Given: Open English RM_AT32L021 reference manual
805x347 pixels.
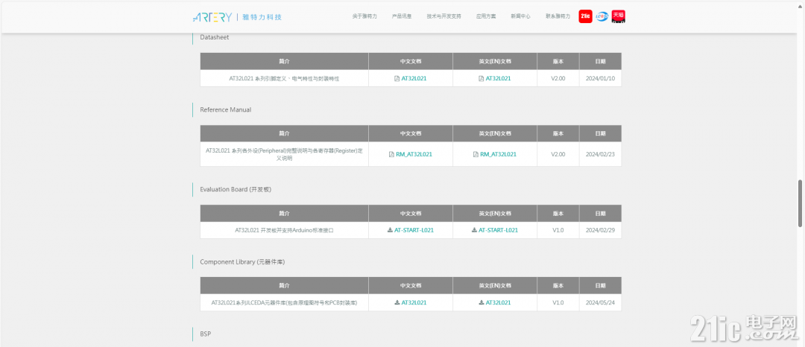Looking at the screenshot, I should pos(494,154).
